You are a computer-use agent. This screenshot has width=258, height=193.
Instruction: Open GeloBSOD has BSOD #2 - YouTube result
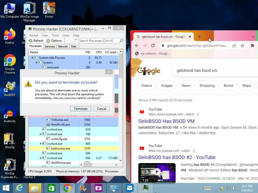point(177,157)
